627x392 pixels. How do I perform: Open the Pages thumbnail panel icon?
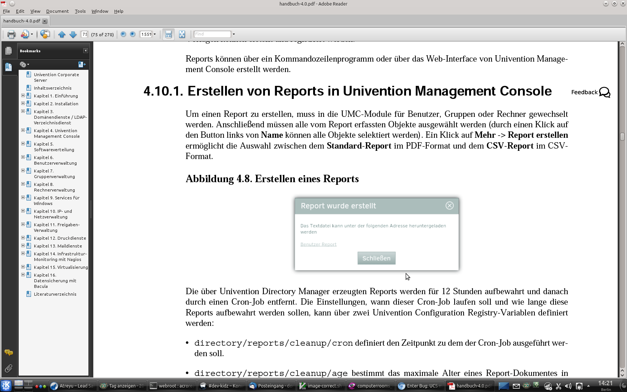click(x=8, y=51)
